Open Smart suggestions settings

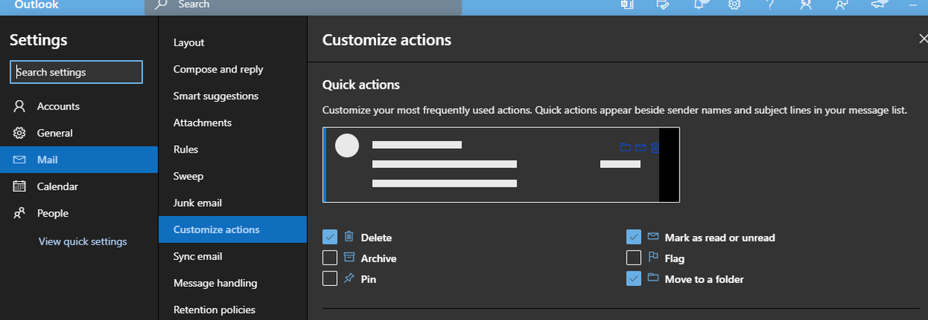[x=233, y=96]
